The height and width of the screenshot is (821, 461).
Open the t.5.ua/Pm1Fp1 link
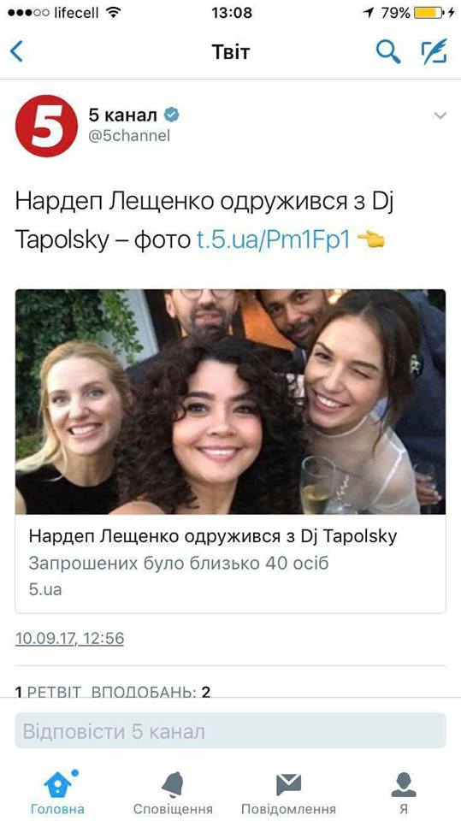pos(273,239)
